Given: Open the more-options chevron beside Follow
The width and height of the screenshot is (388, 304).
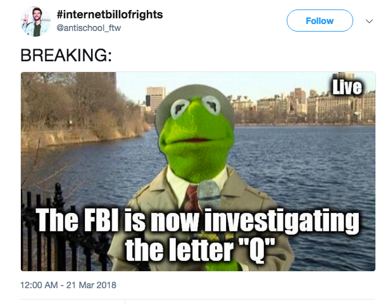Looking at the screenshot, I should [369, 21].
